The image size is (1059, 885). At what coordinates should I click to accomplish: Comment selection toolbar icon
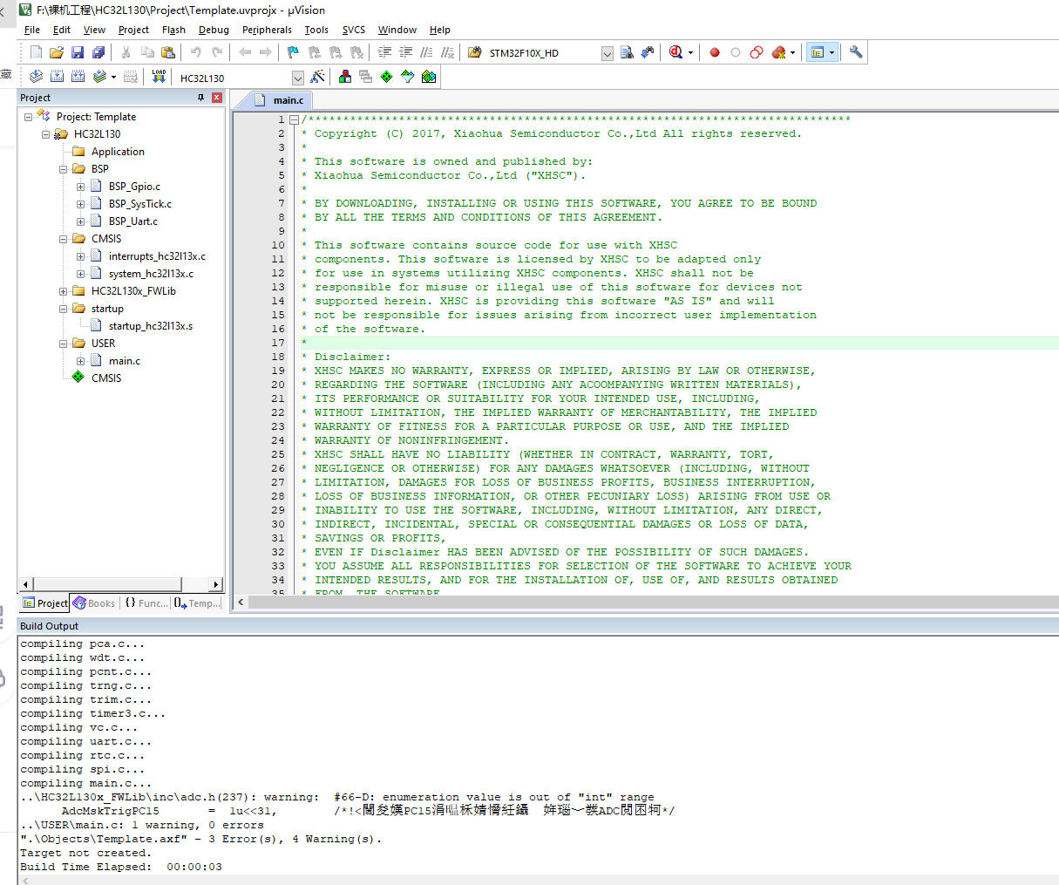point(426,52)
